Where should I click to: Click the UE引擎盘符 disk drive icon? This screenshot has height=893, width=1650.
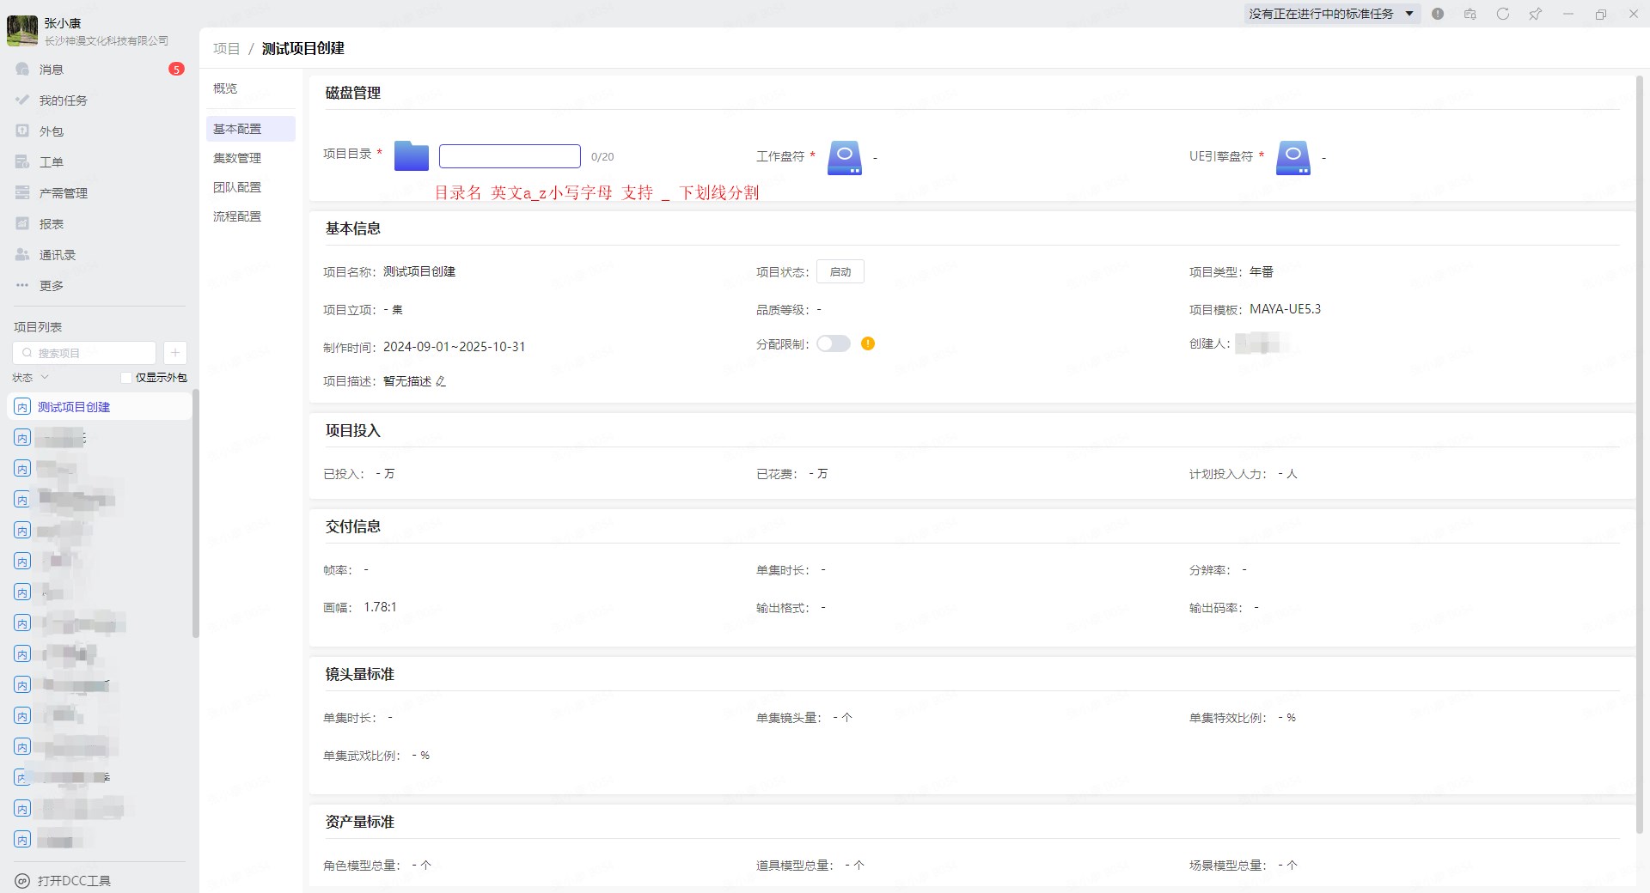click(x=1292, y=158)
